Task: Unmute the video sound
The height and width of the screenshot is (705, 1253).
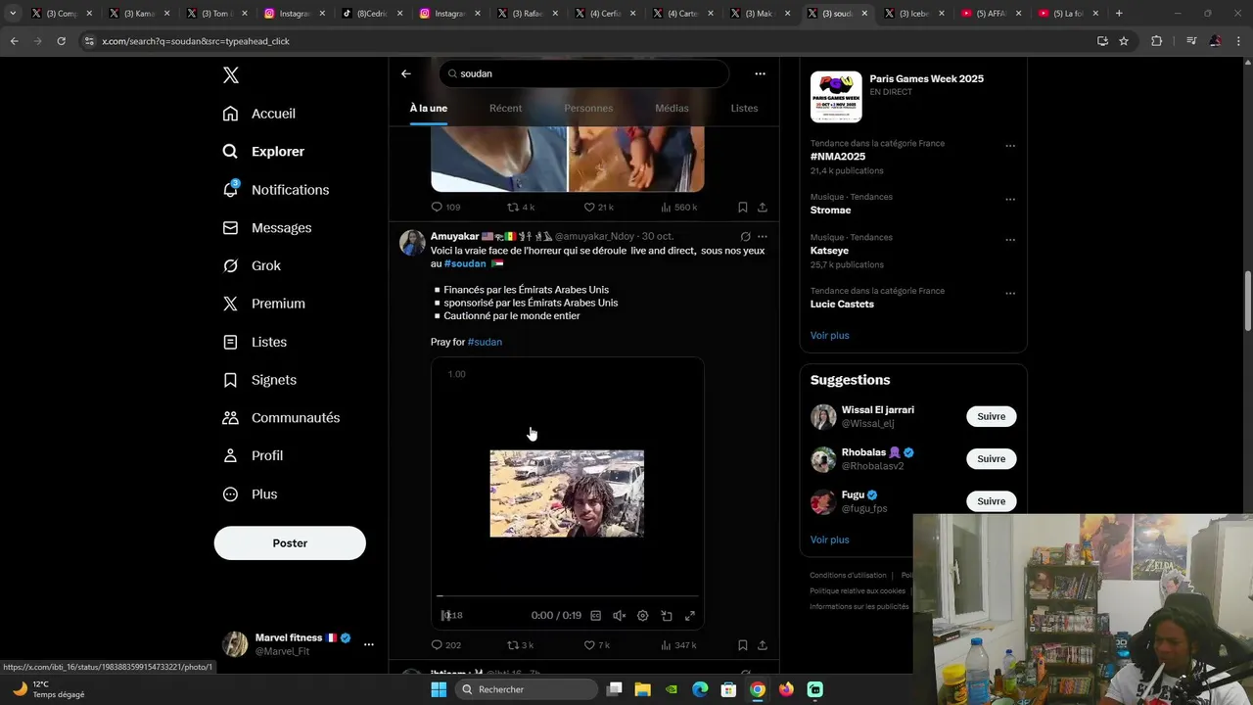Action: coord(619,616)
